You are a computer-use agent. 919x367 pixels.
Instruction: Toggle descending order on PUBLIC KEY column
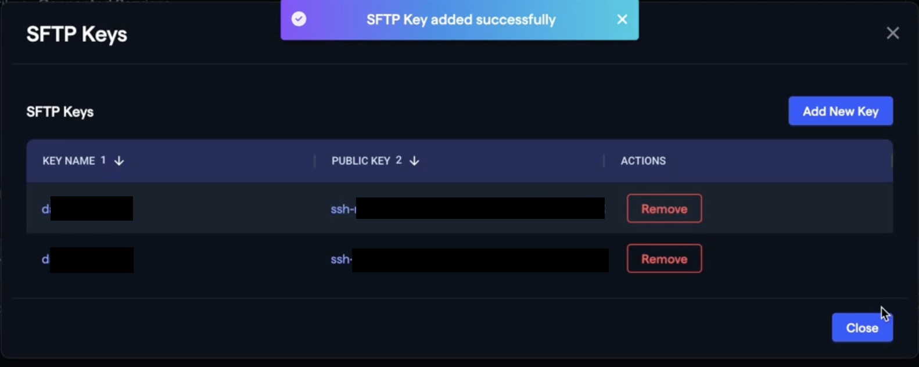[x=414, y=161]
